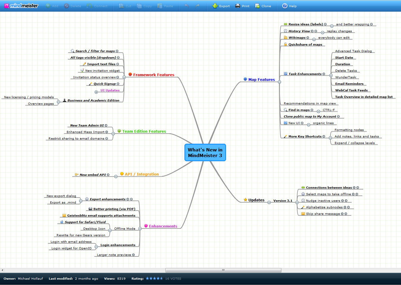Click the UI Updates link
Viewport: 401px width, 285px height.
coord(110,90)
